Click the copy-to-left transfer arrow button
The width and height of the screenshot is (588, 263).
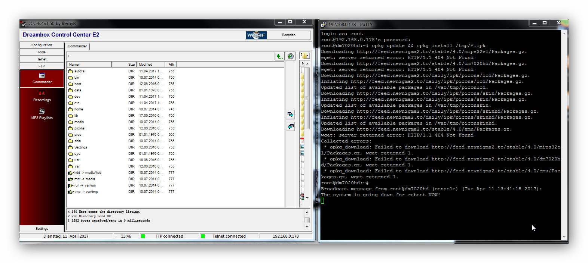291,127
